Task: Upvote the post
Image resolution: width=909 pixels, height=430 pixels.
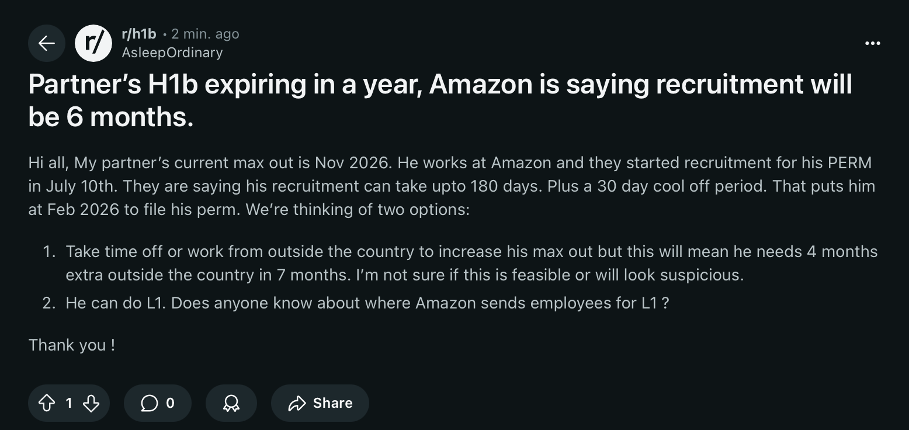Action: point(46,403)
